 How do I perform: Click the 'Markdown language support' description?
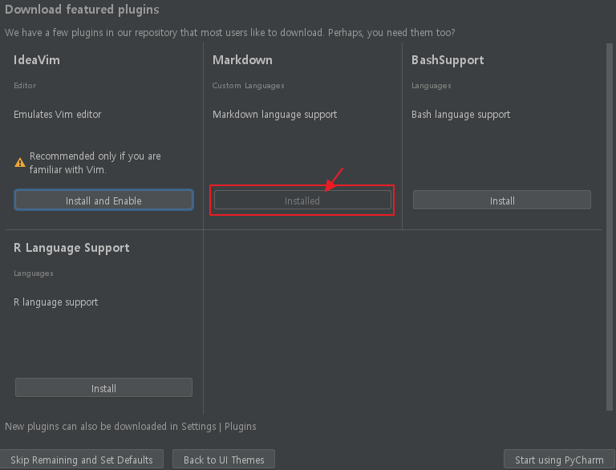pyautogui.click(x=274, y=115)
